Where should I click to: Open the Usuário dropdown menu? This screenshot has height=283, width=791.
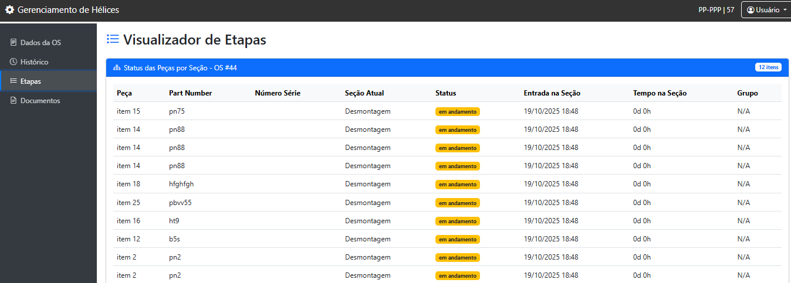tap(766, 10)
